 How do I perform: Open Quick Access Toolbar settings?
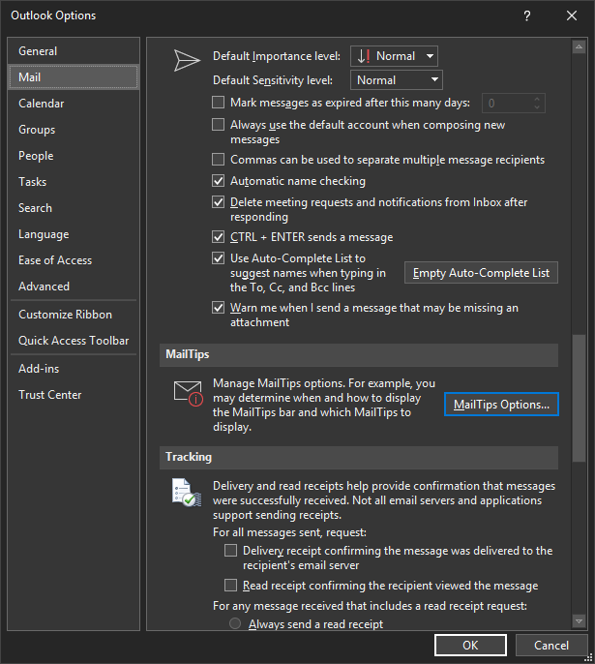74,341
